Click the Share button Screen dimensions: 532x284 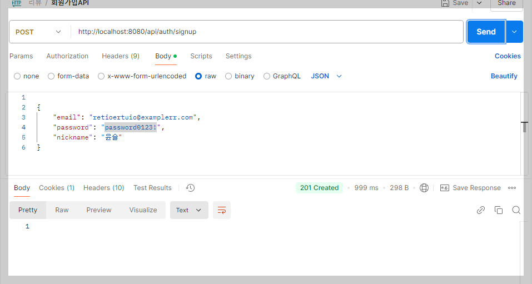(x=506, y=3)
